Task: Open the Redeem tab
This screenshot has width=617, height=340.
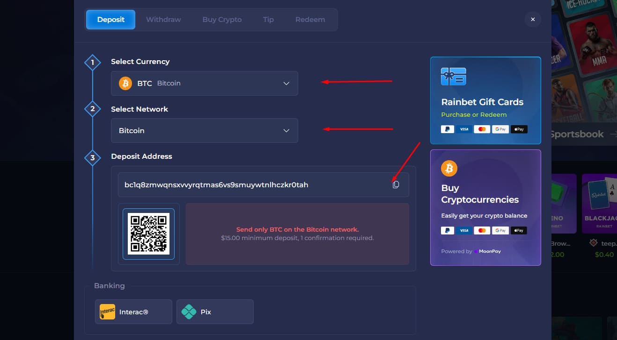Action: click(x=310, y=20)
